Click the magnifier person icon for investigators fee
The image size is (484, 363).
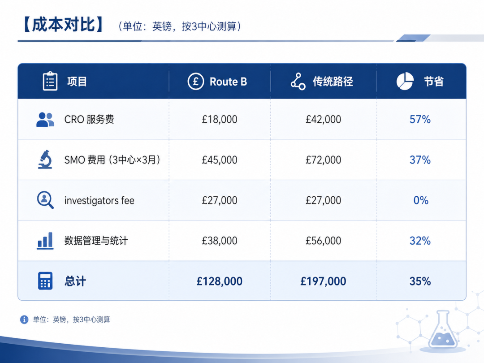click(45, 200)
